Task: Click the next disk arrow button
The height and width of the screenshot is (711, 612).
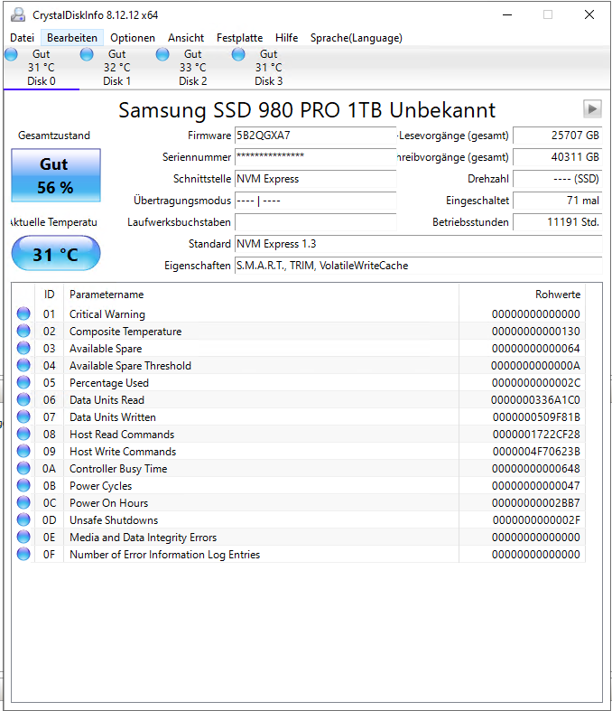Action: pos(592,108)
